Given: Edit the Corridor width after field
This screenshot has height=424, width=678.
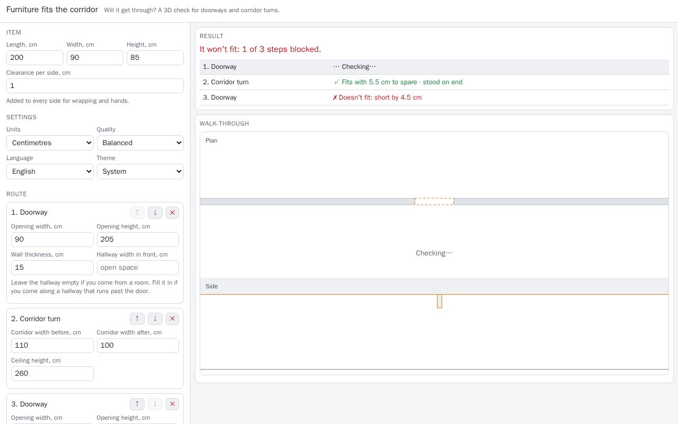Looking at the screenshot, I should (138, 346).
